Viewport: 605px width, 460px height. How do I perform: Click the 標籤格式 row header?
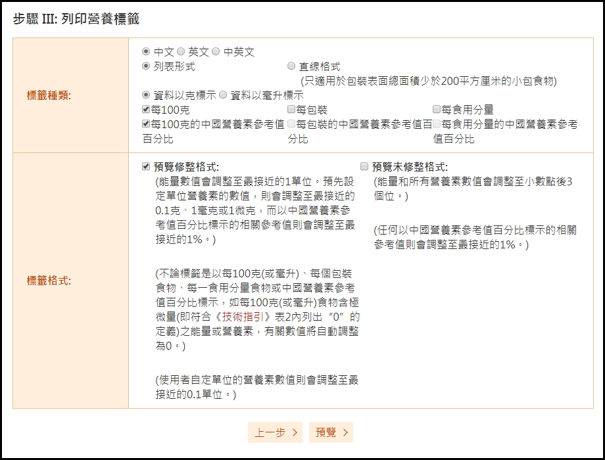pos(49,281)
